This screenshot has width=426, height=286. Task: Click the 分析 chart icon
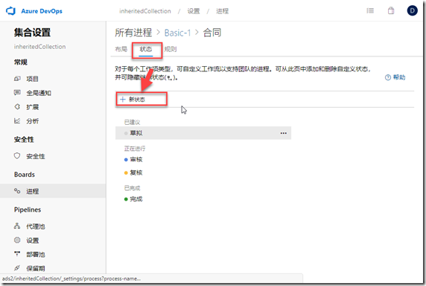[17, 121]
